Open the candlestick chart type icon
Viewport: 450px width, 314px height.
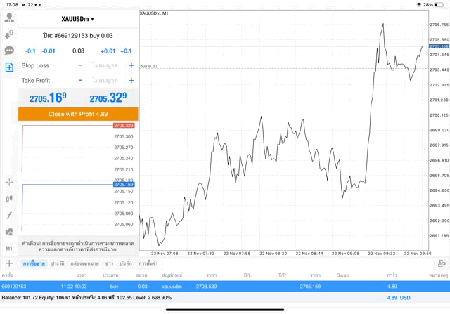tap(9, 198)
